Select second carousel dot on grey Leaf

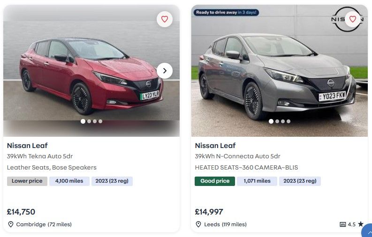277,121
